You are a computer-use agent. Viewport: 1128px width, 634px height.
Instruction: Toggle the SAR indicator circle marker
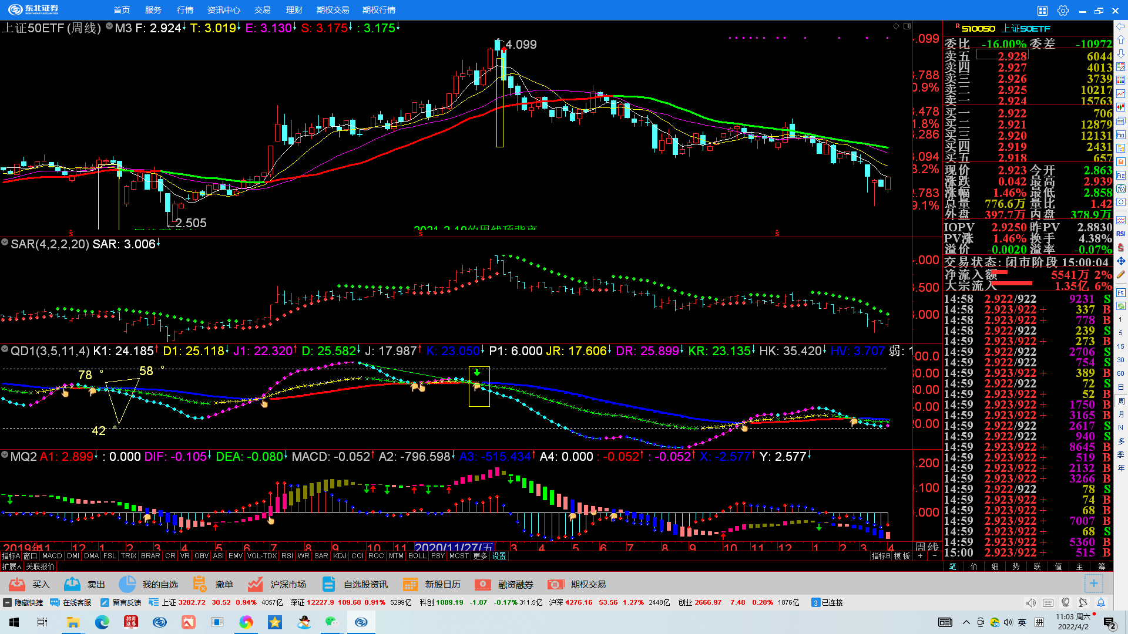point(5,242)
